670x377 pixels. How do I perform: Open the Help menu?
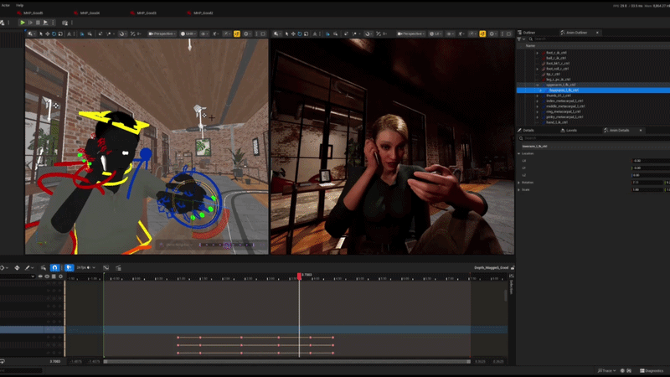19,5
